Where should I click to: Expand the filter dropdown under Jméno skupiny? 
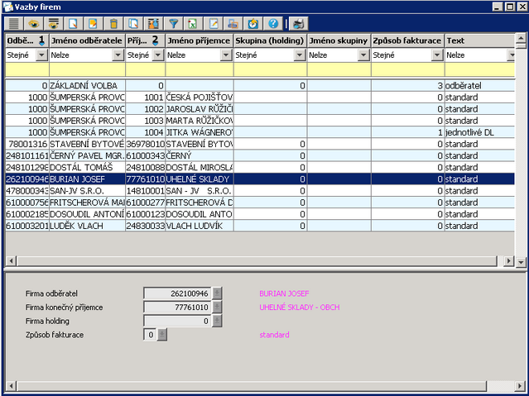point(363,55)
